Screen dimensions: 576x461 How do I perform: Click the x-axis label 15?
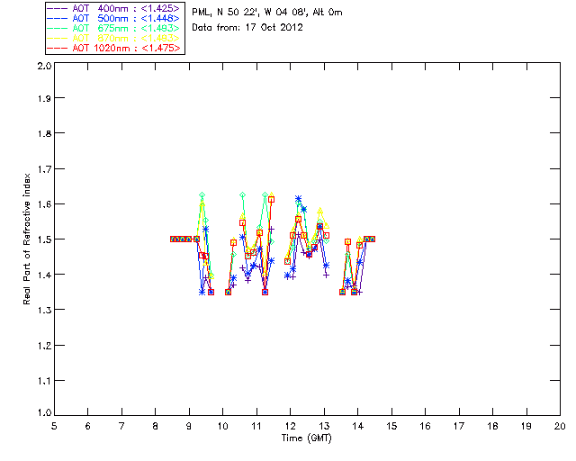(391, 426)
